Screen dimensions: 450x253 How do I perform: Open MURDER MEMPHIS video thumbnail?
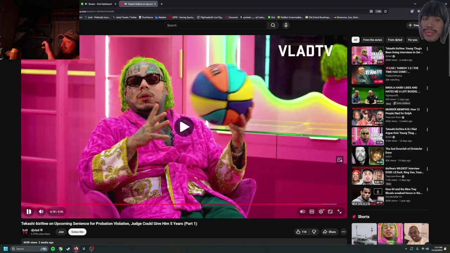(368, 116)
